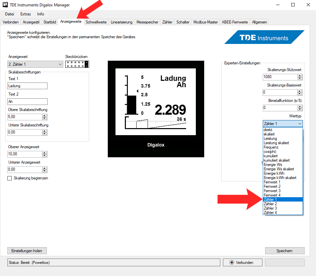Pick 'Frequenz' in Werttyp list
The image size is (316, 276).
283,147
